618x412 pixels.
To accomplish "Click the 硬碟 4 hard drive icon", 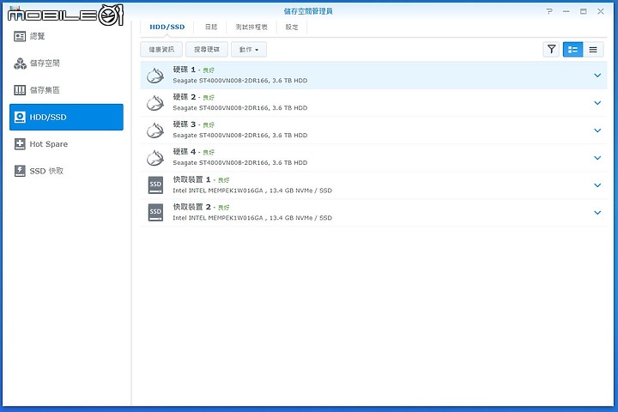I will tap(155, 158).
